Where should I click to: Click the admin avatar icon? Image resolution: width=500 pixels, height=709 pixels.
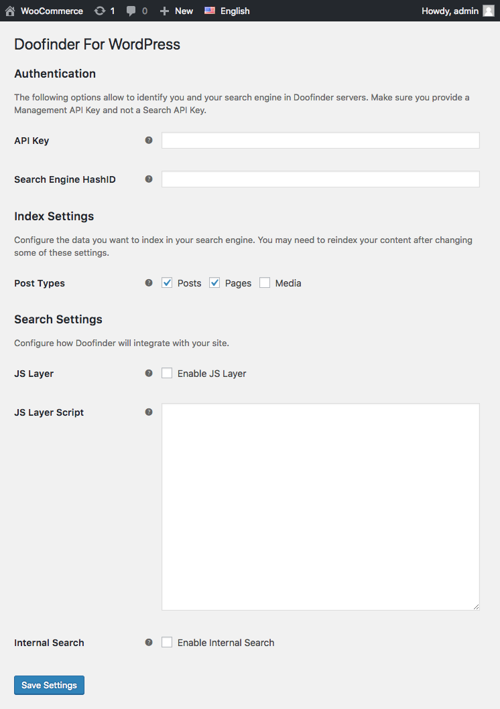(x=489, y=11)
